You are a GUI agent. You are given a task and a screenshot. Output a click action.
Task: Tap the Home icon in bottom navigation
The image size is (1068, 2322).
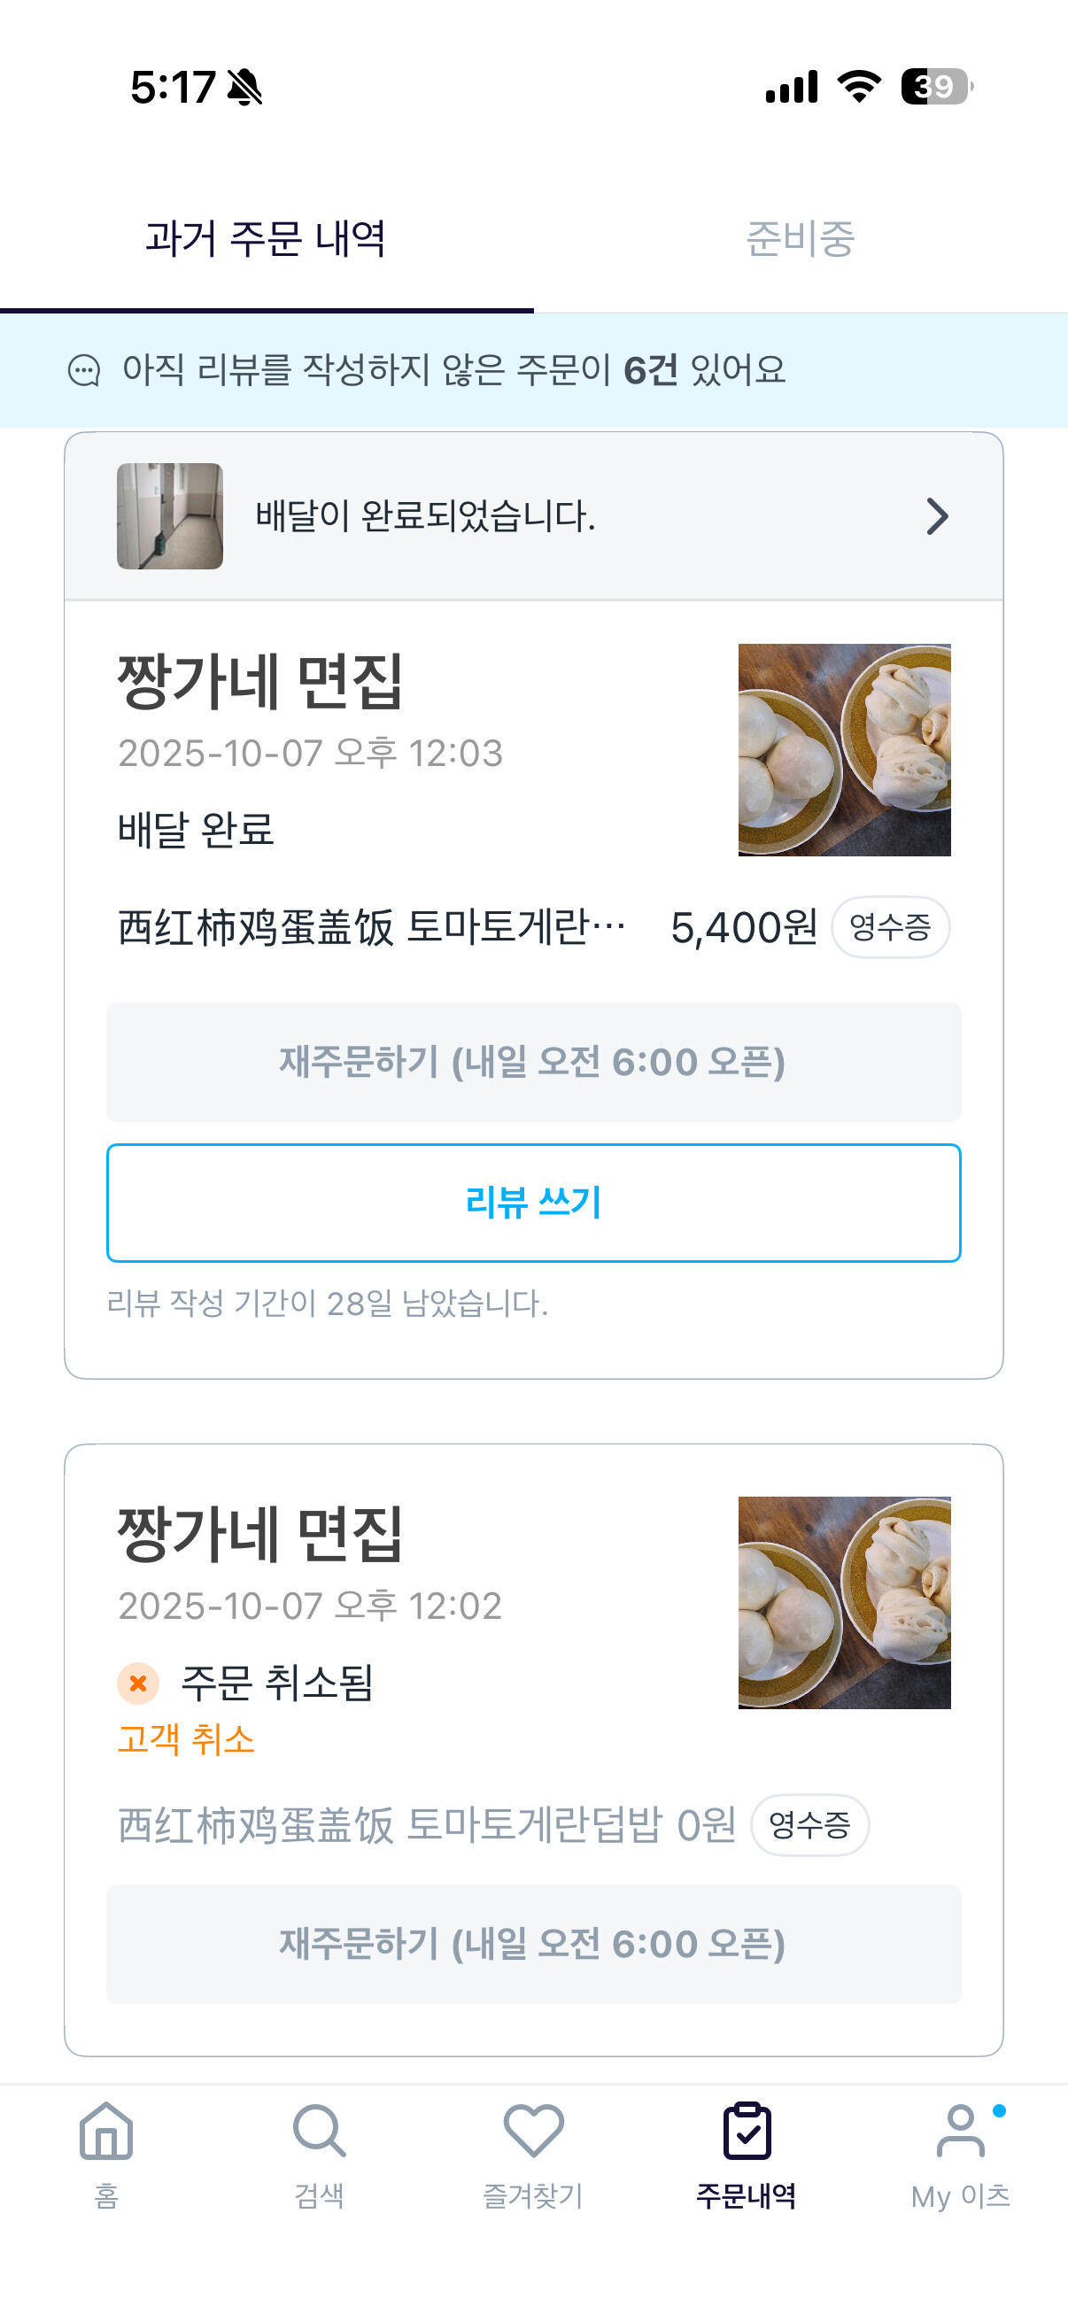click(106, 2132)
